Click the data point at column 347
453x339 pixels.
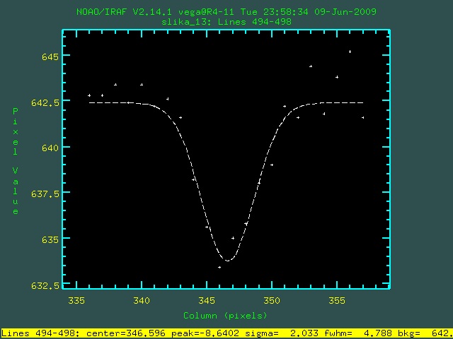233,238
